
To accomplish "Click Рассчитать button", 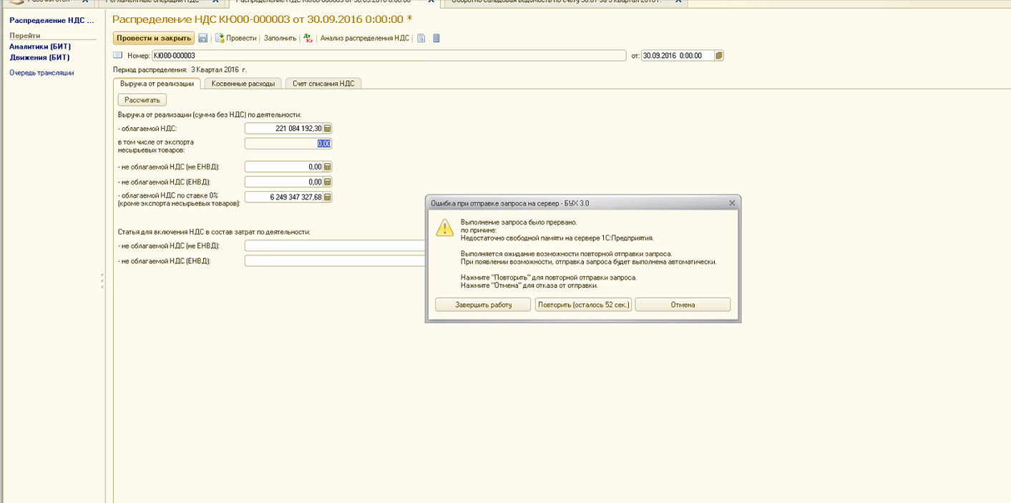I will [x=142, y=100].
